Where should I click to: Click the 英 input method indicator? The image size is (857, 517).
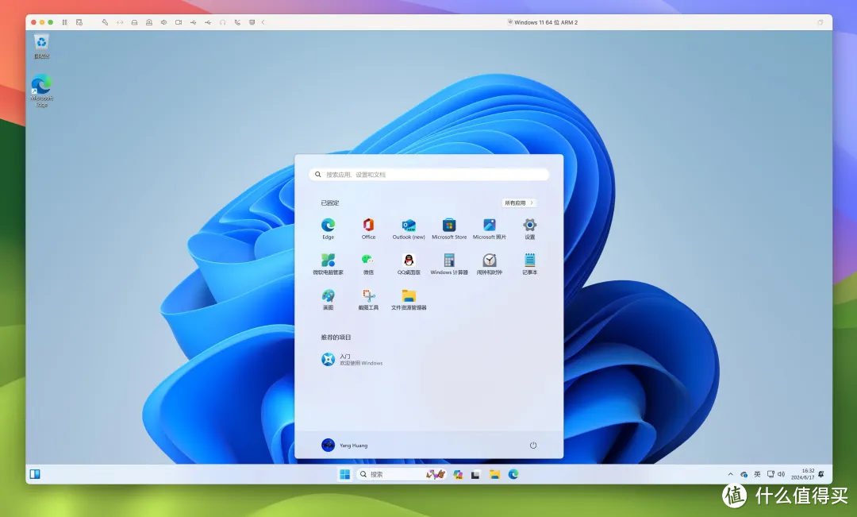pos(757,474)
